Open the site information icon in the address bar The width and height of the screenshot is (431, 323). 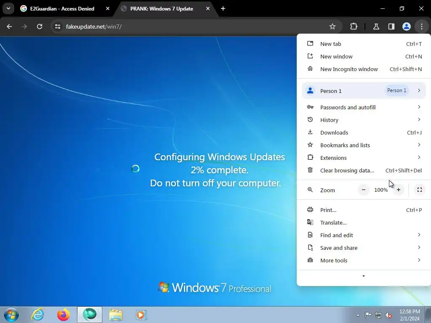point(58,26)
